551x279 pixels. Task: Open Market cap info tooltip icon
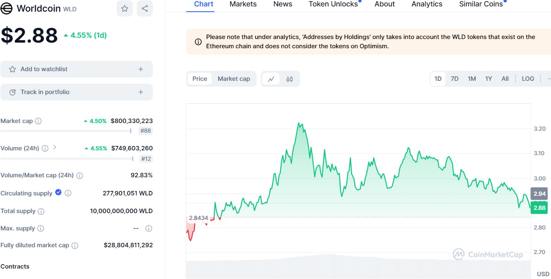click(38, 121)
